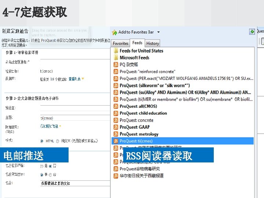Click the 主题 field containing ti(cmos)
Image resolution: width=264 pixels, height=198 pixels.
tap(75, 118)
